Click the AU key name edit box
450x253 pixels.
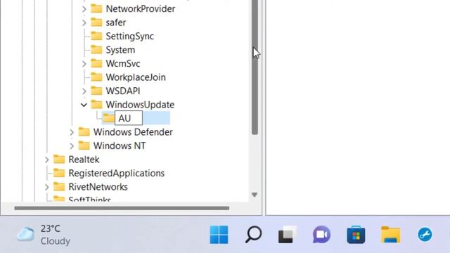[129, 118]
